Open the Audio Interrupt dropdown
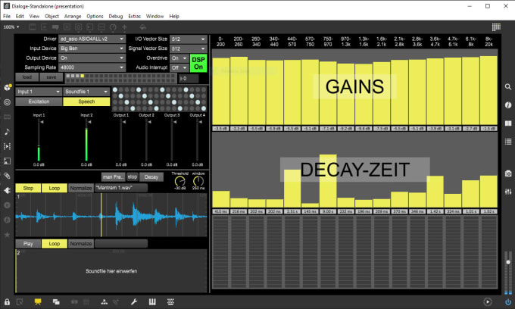This screenshot has width=515, height=309. 179,67
